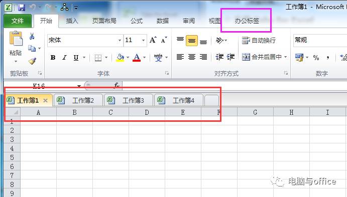Viewport: 347px width, 197px height.
Task: Open the 对齐方式 dialog launcher
Action: [286, 73]
